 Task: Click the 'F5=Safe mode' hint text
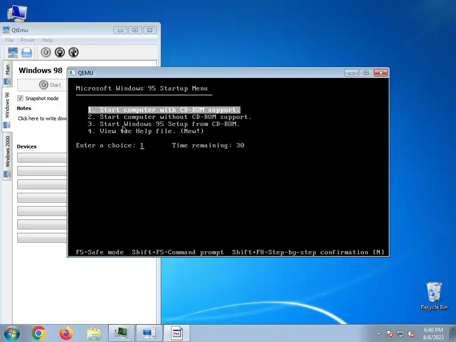pos(100,252)
